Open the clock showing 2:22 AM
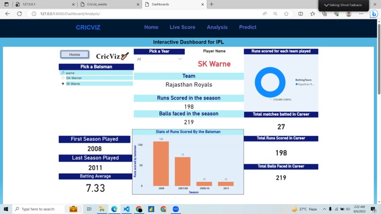The width and height of the screenshot is (381, 214). coord(359,209)
